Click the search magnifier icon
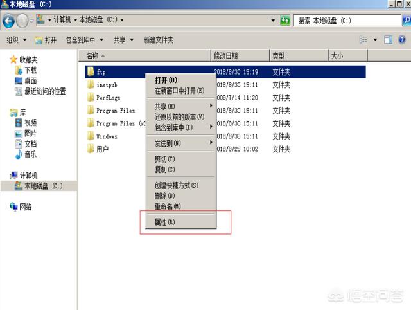 (x=407, y=20)
